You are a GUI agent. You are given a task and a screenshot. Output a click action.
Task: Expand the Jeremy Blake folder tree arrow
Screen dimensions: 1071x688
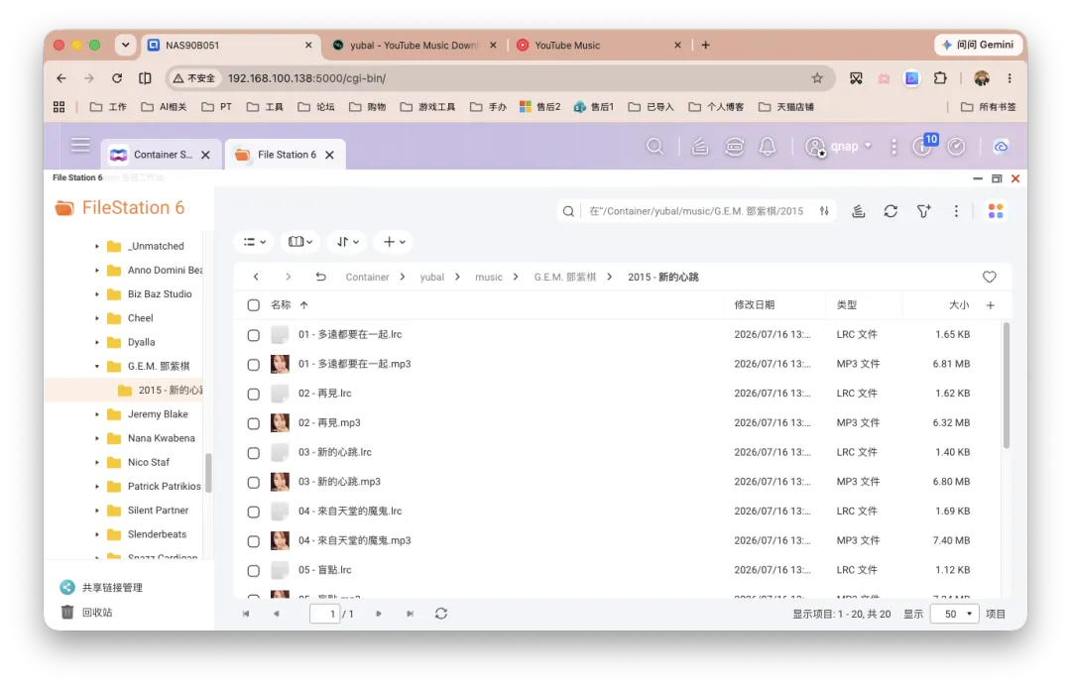[x=97, y=414]
